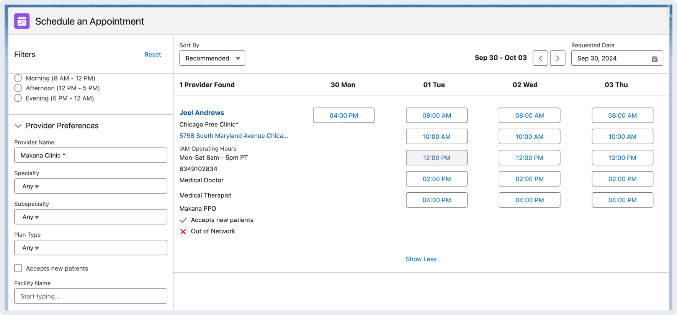Book Wednesday 08:00 AM slot
This screenshot has height=315, width=677.
pos(530,115)
